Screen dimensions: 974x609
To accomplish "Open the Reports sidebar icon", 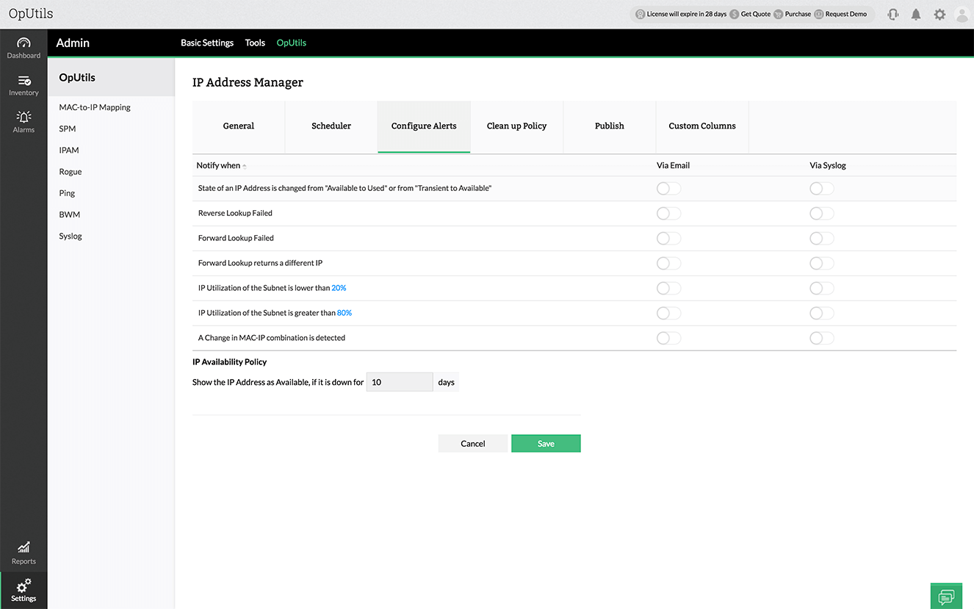I will [x=24, y=552].
